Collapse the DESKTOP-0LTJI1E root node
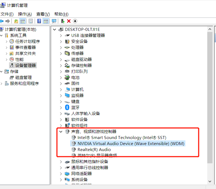The image size is (216, 189). point(55,29)
